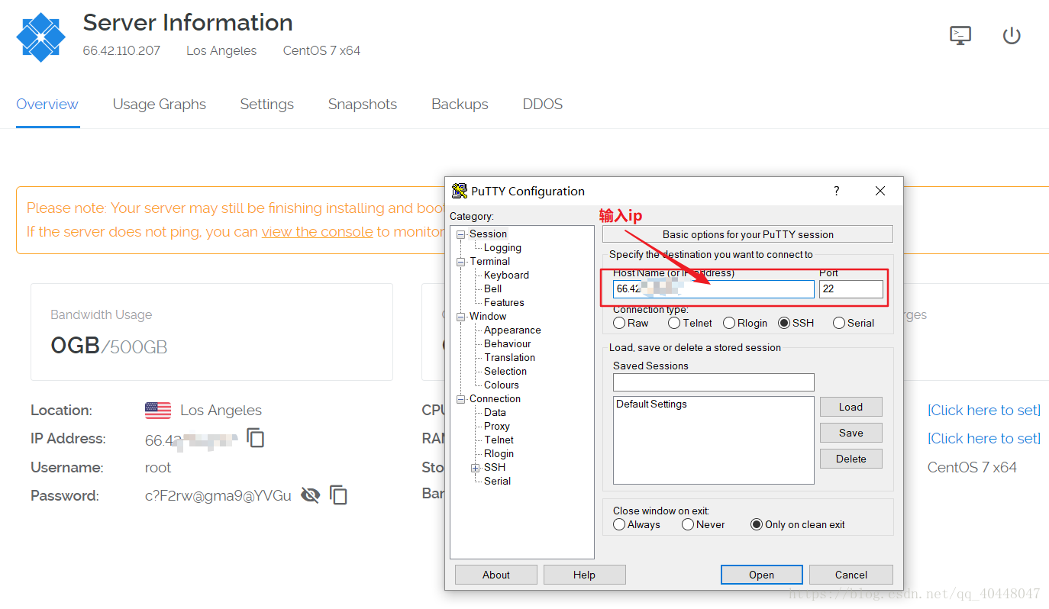The width and height of the screenshot is (1049, 609).
Task: Click the password text c?F2rw@gma9@YVGu
Action: tap(218, 496)
